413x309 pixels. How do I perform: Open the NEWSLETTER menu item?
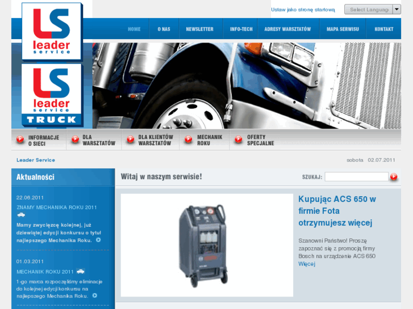coord(199,29)
